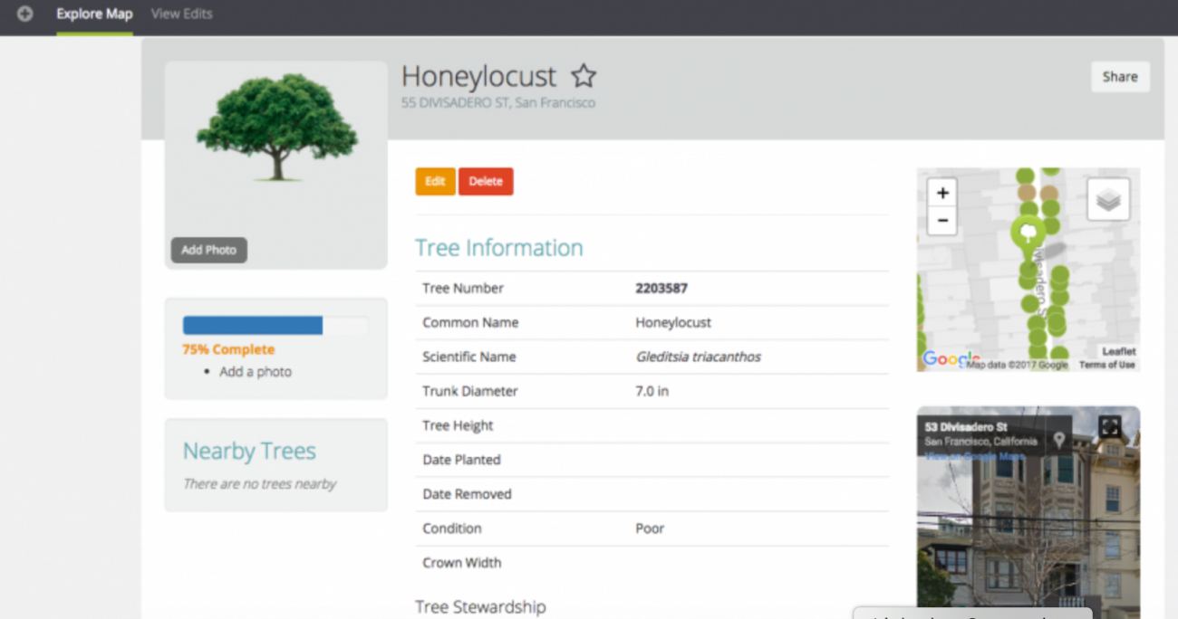Click the 75% completion progress bar

click(275, 326)
